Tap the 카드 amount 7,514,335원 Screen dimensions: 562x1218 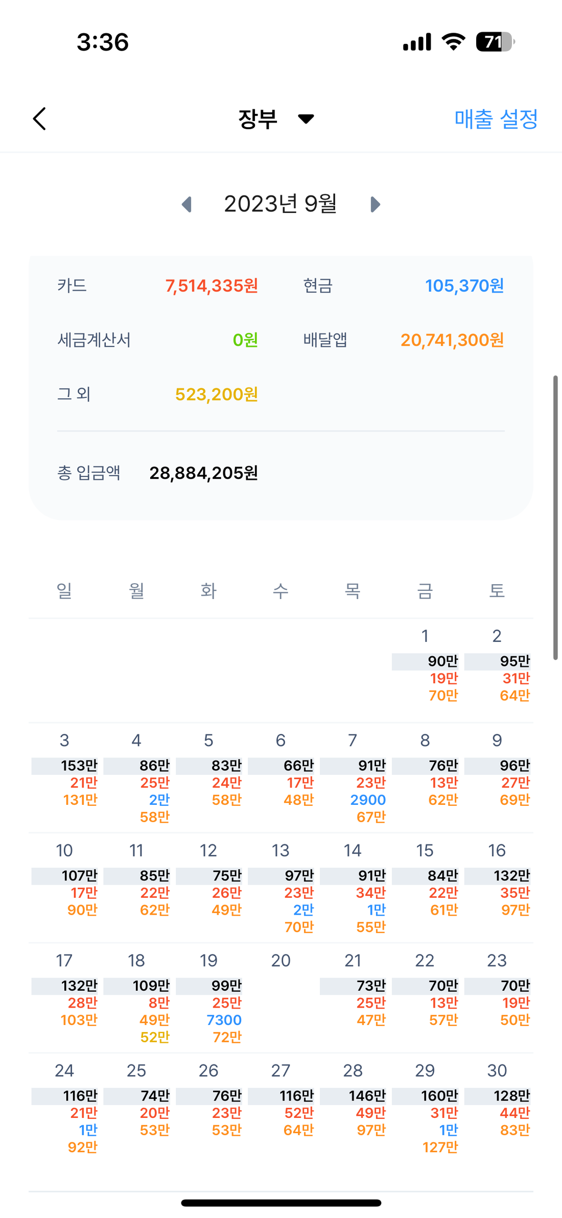click(212, 286)
